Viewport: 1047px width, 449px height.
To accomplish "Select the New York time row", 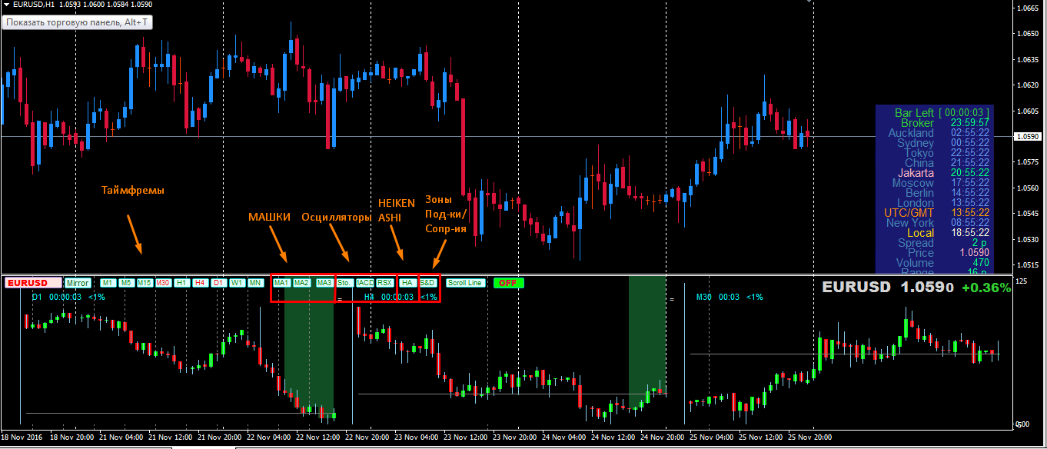I will click(x=938, y=223).
